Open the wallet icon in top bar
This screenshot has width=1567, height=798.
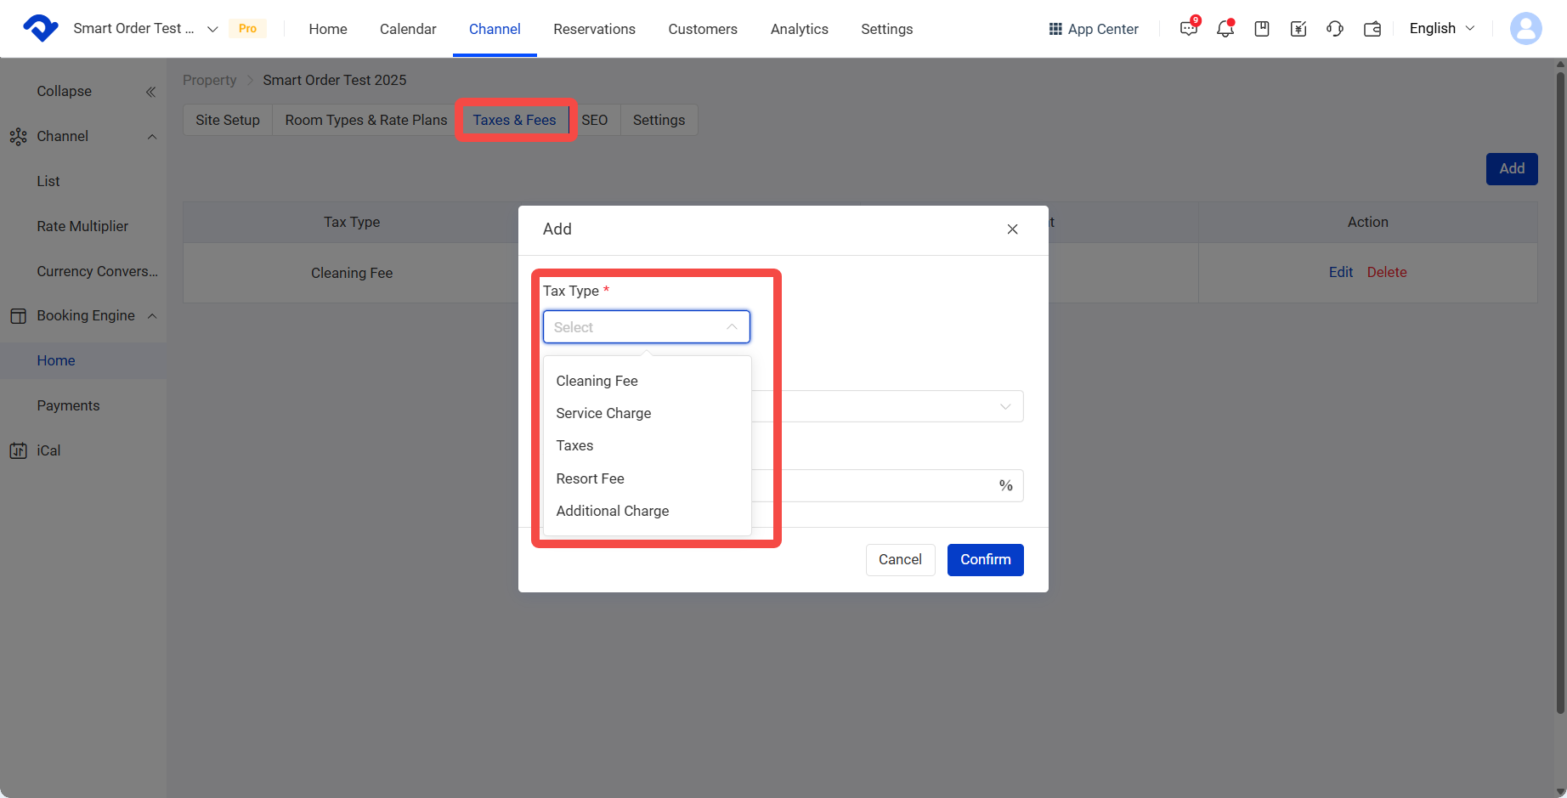click(1372, 29)
